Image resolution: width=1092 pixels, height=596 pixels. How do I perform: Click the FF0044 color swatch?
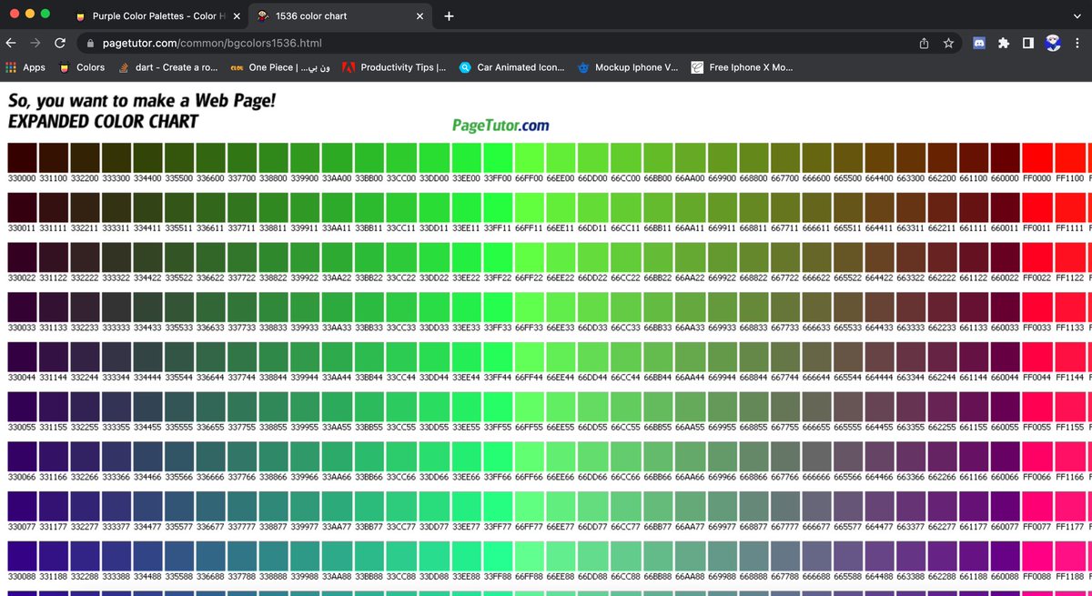pyautogui.click(x=1036, y=355)
